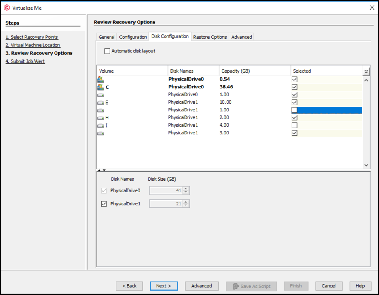
Task: Click the disk icon for the 3.00 GB volume
Action: (x=100, y=133)
